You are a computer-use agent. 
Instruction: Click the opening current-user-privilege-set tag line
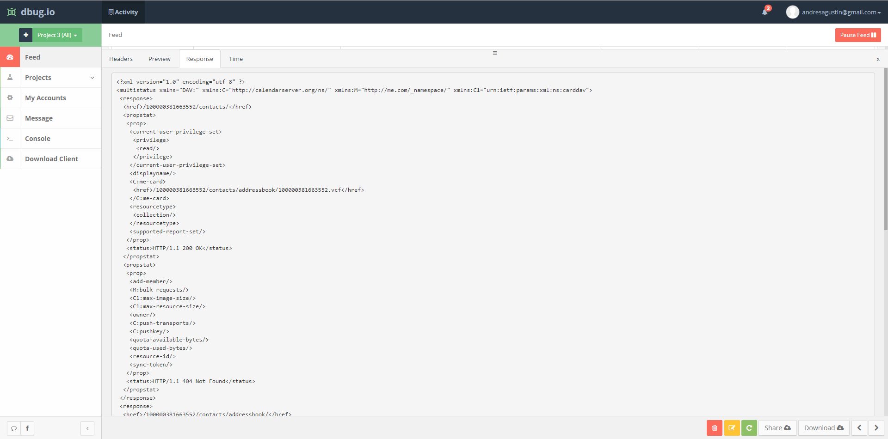(x=176, y=132)
